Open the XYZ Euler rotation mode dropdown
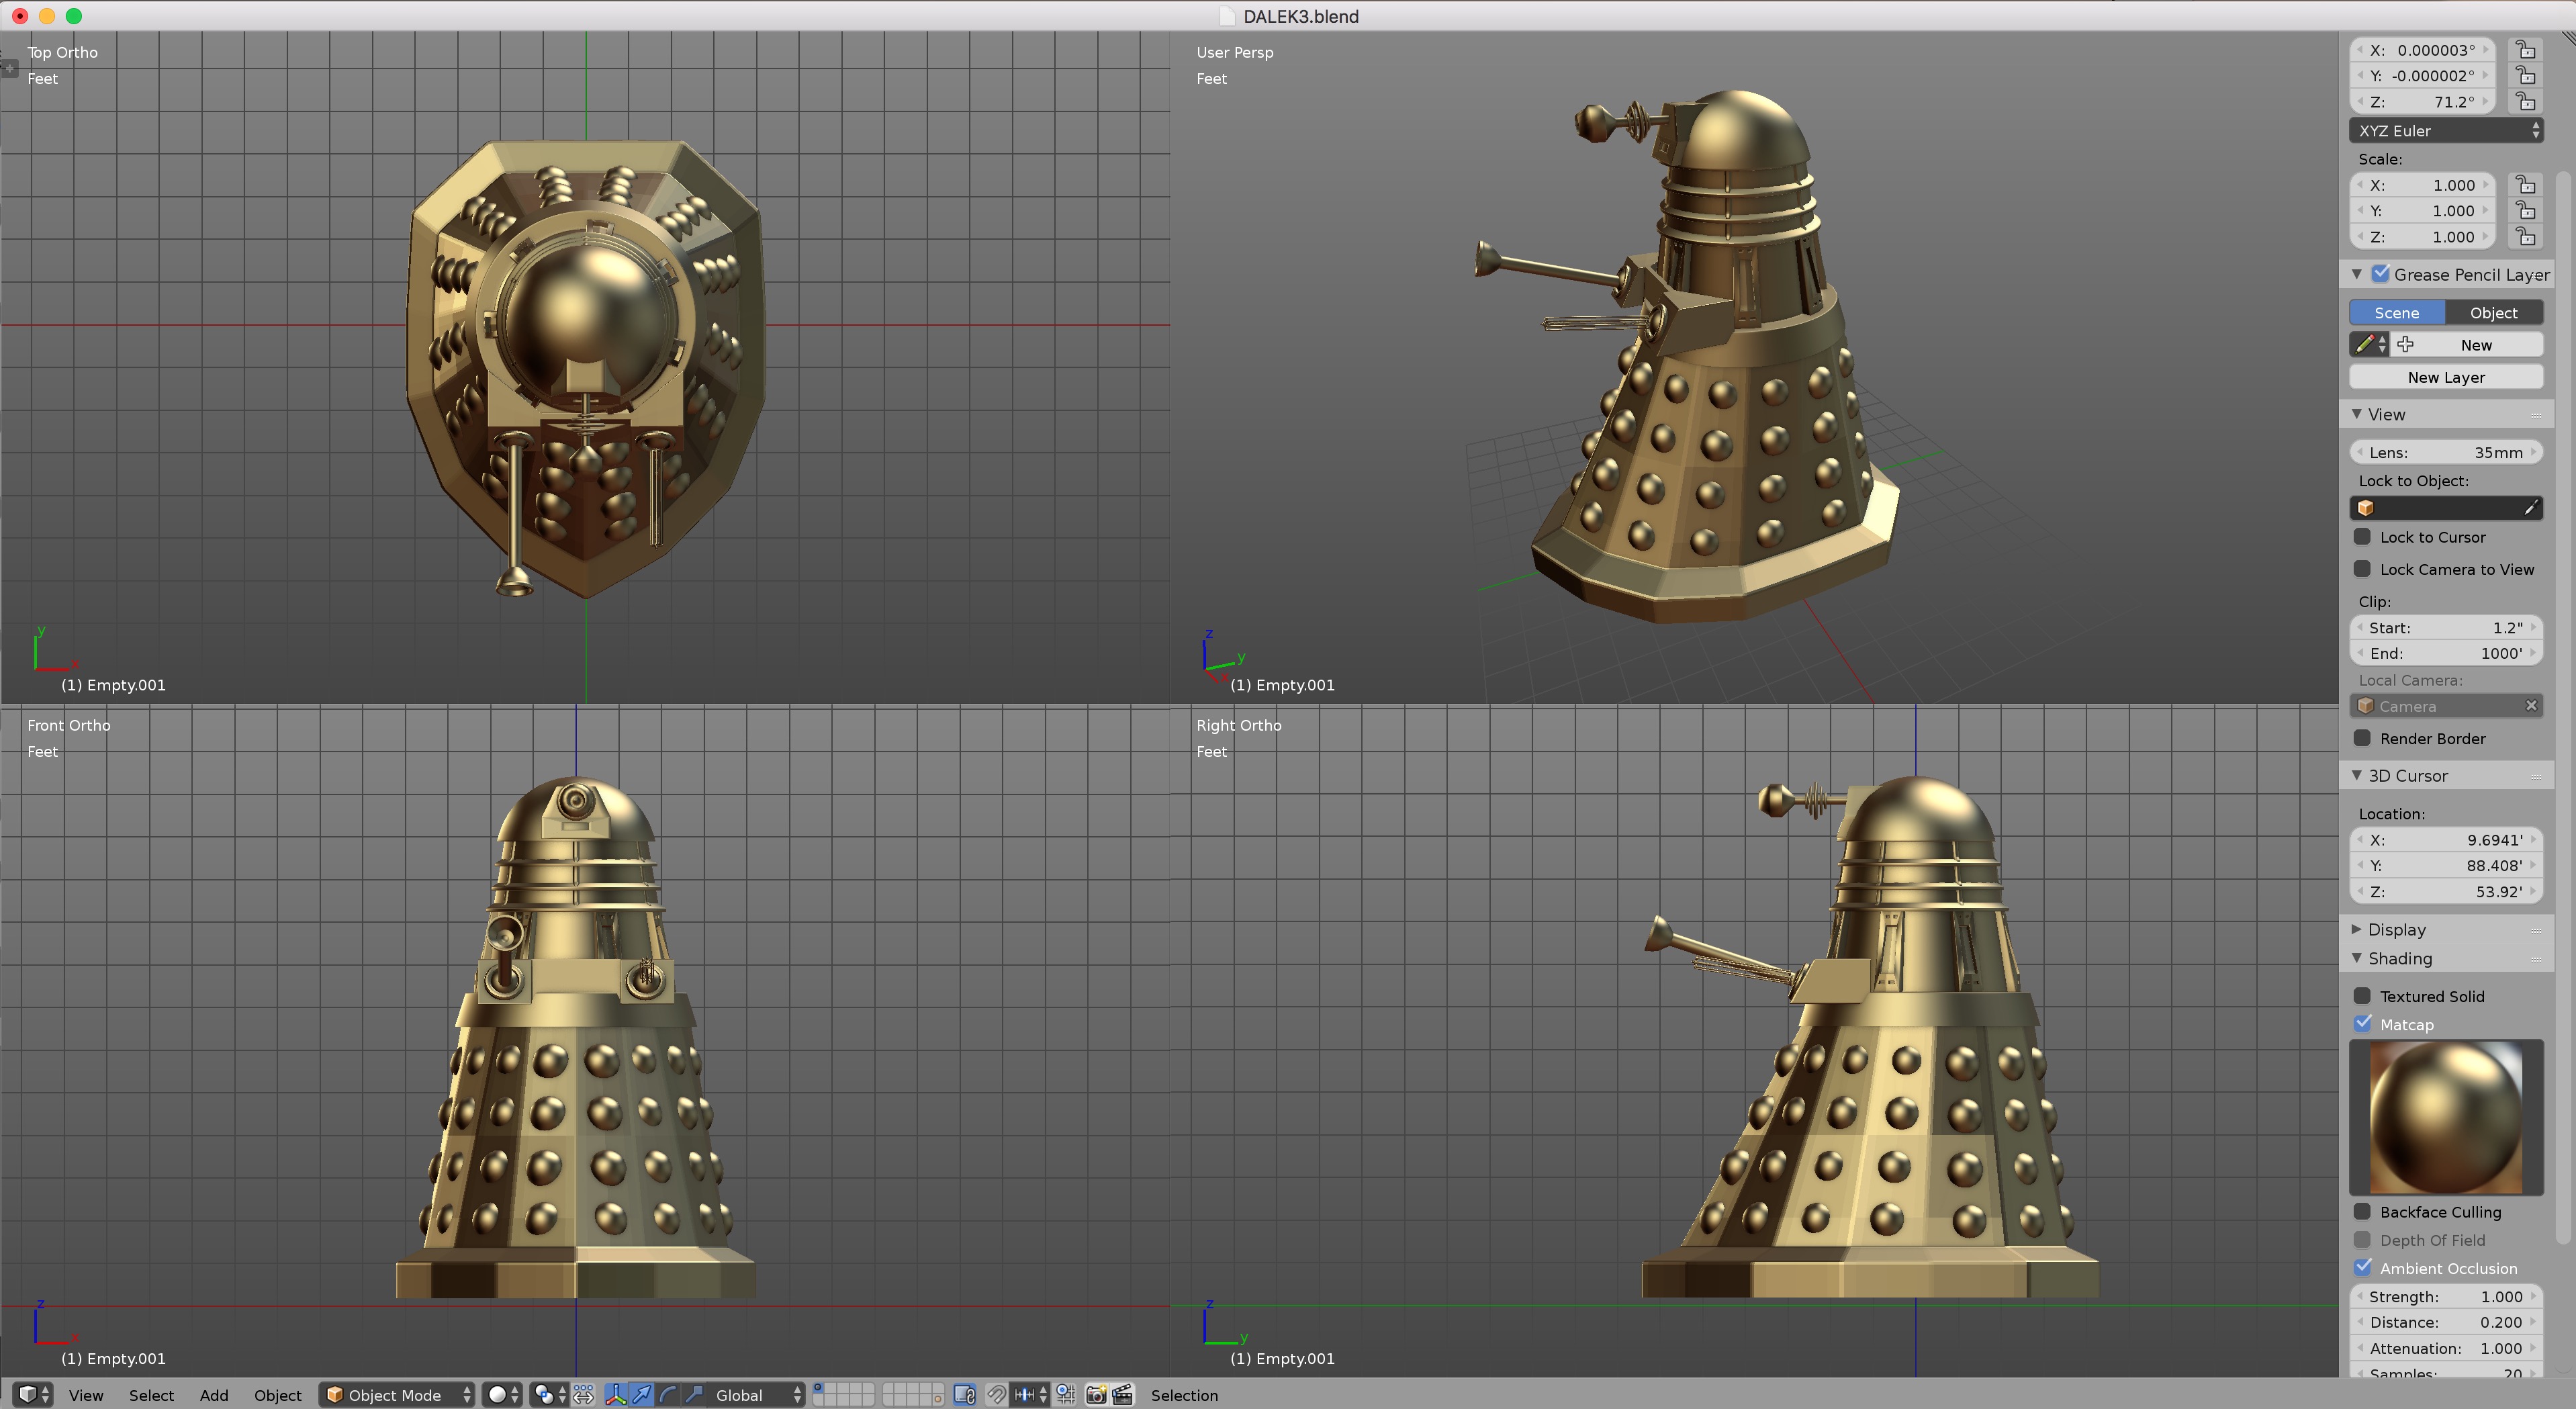This screenshot has width=2576, height=1409. [x=2446, y=131]
